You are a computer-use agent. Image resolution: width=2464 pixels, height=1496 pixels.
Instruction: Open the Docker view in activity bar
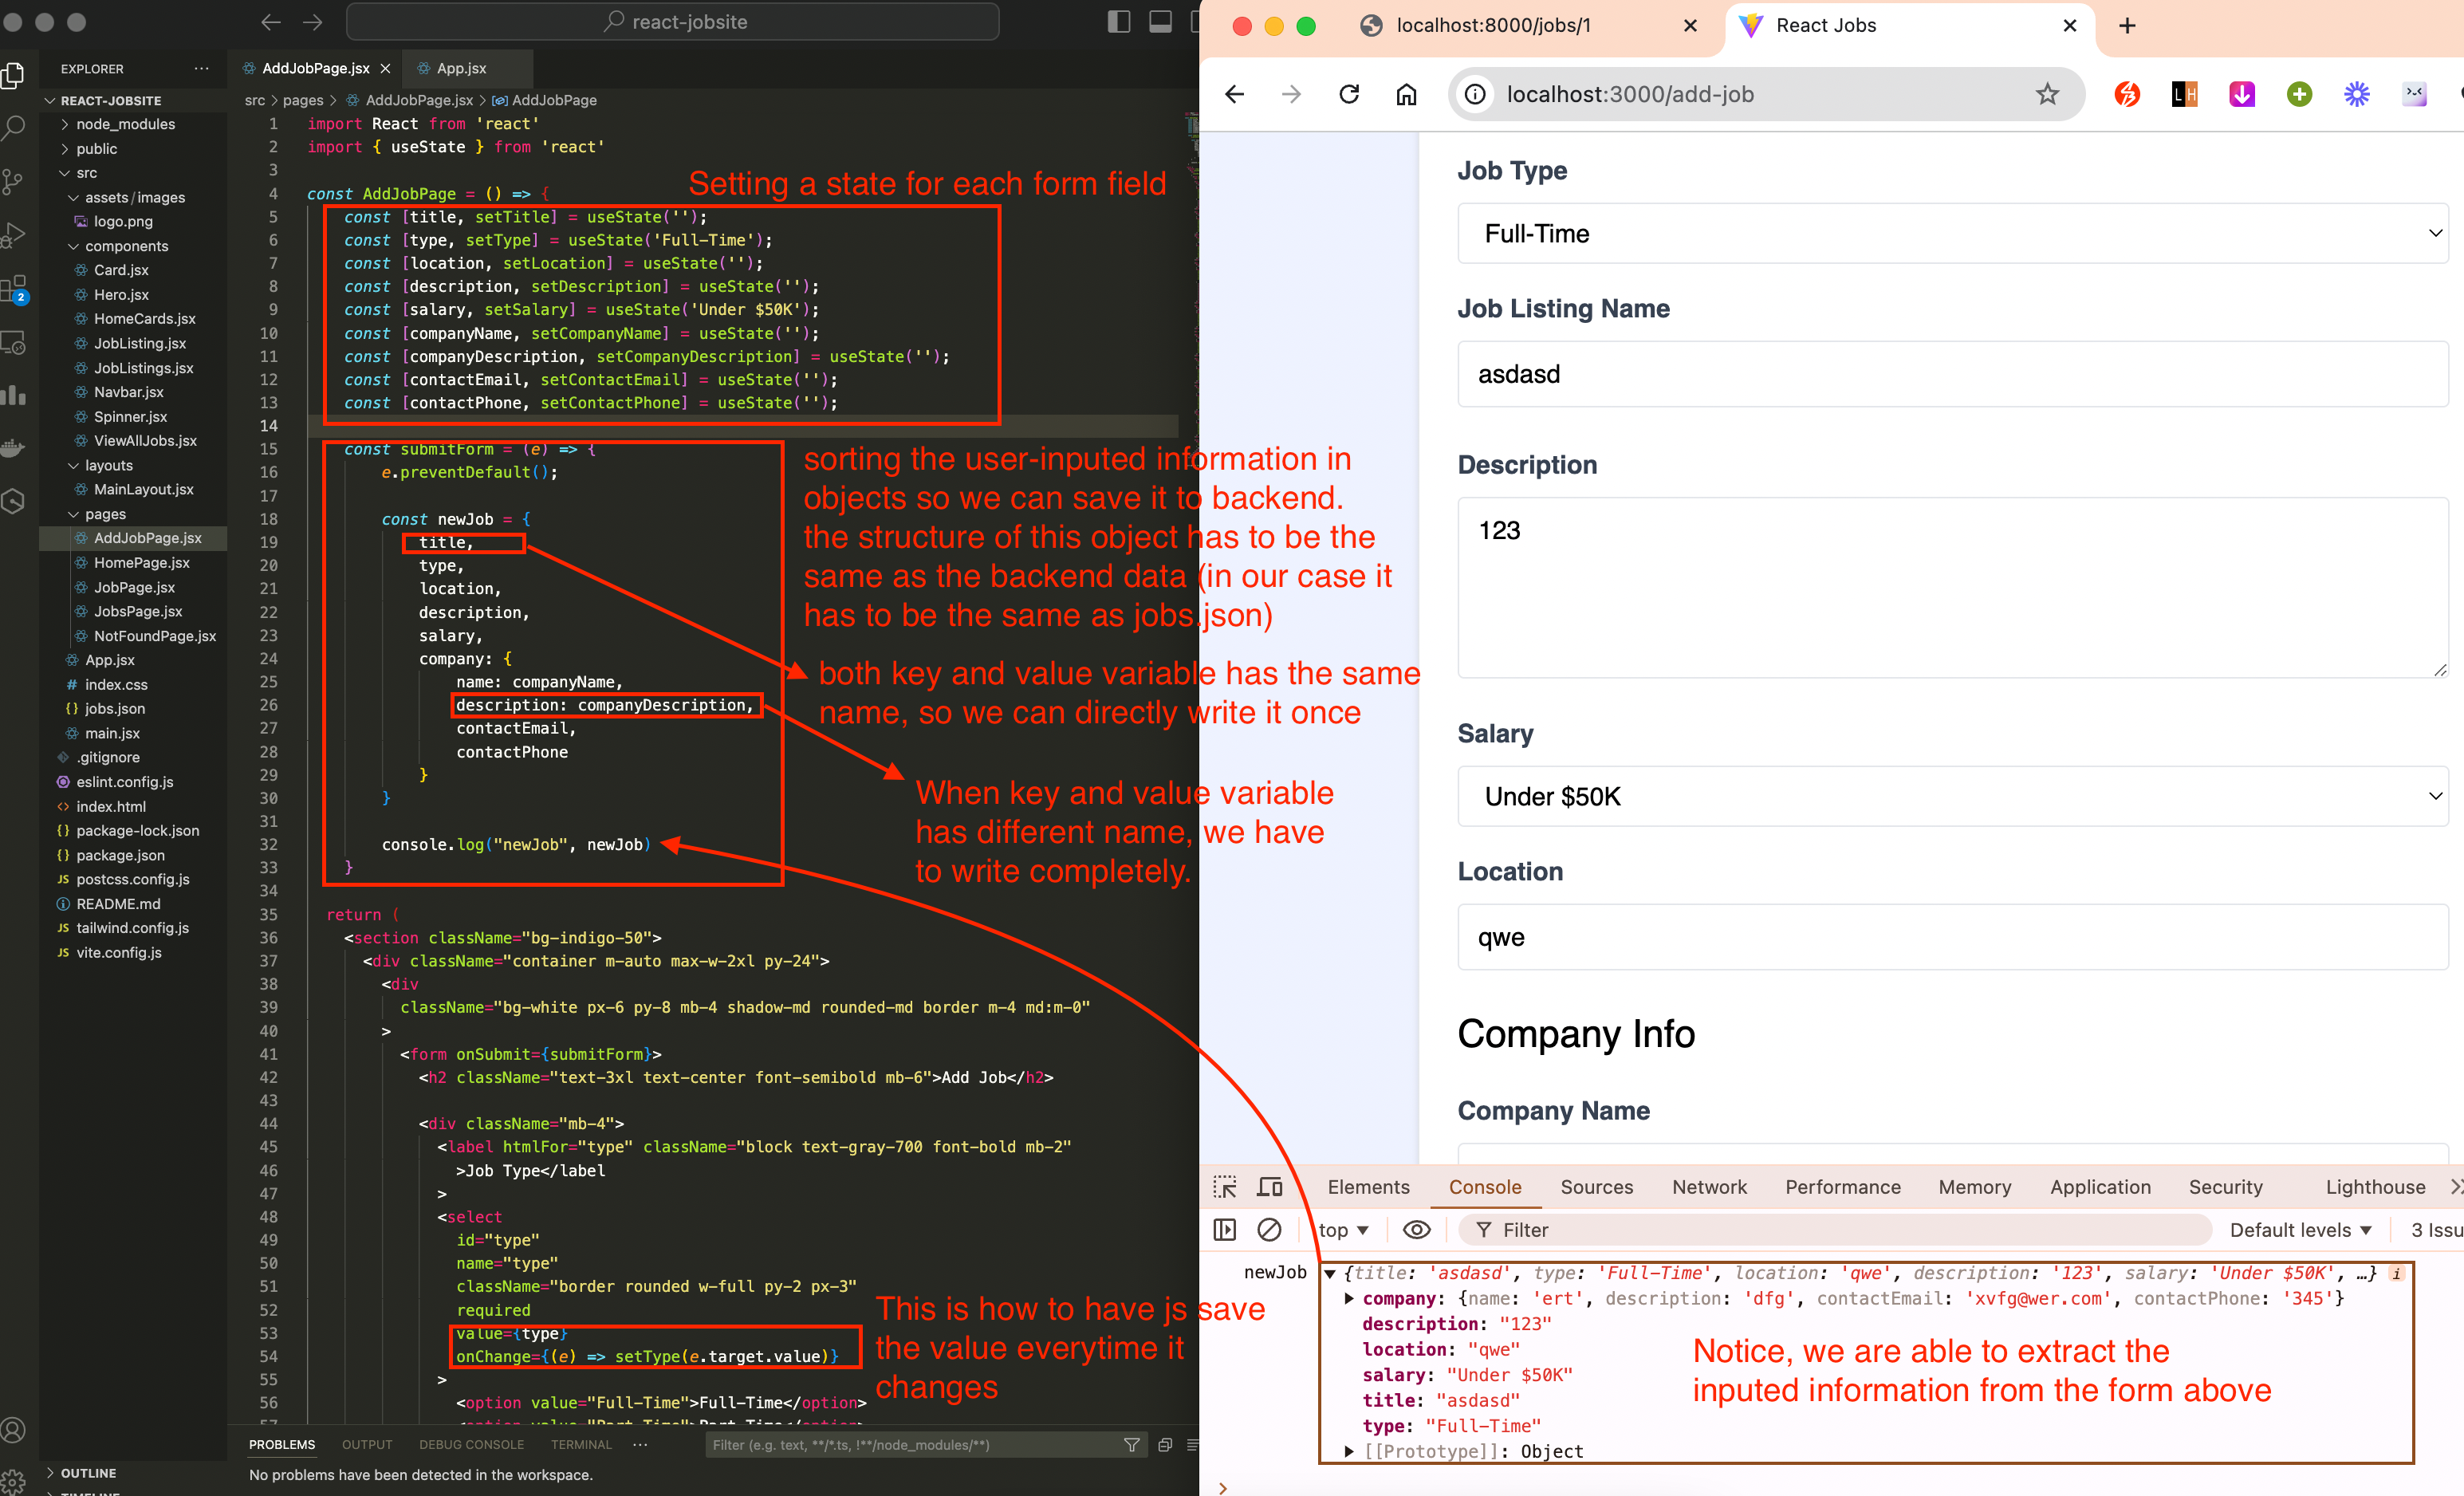tap(14, 448)
